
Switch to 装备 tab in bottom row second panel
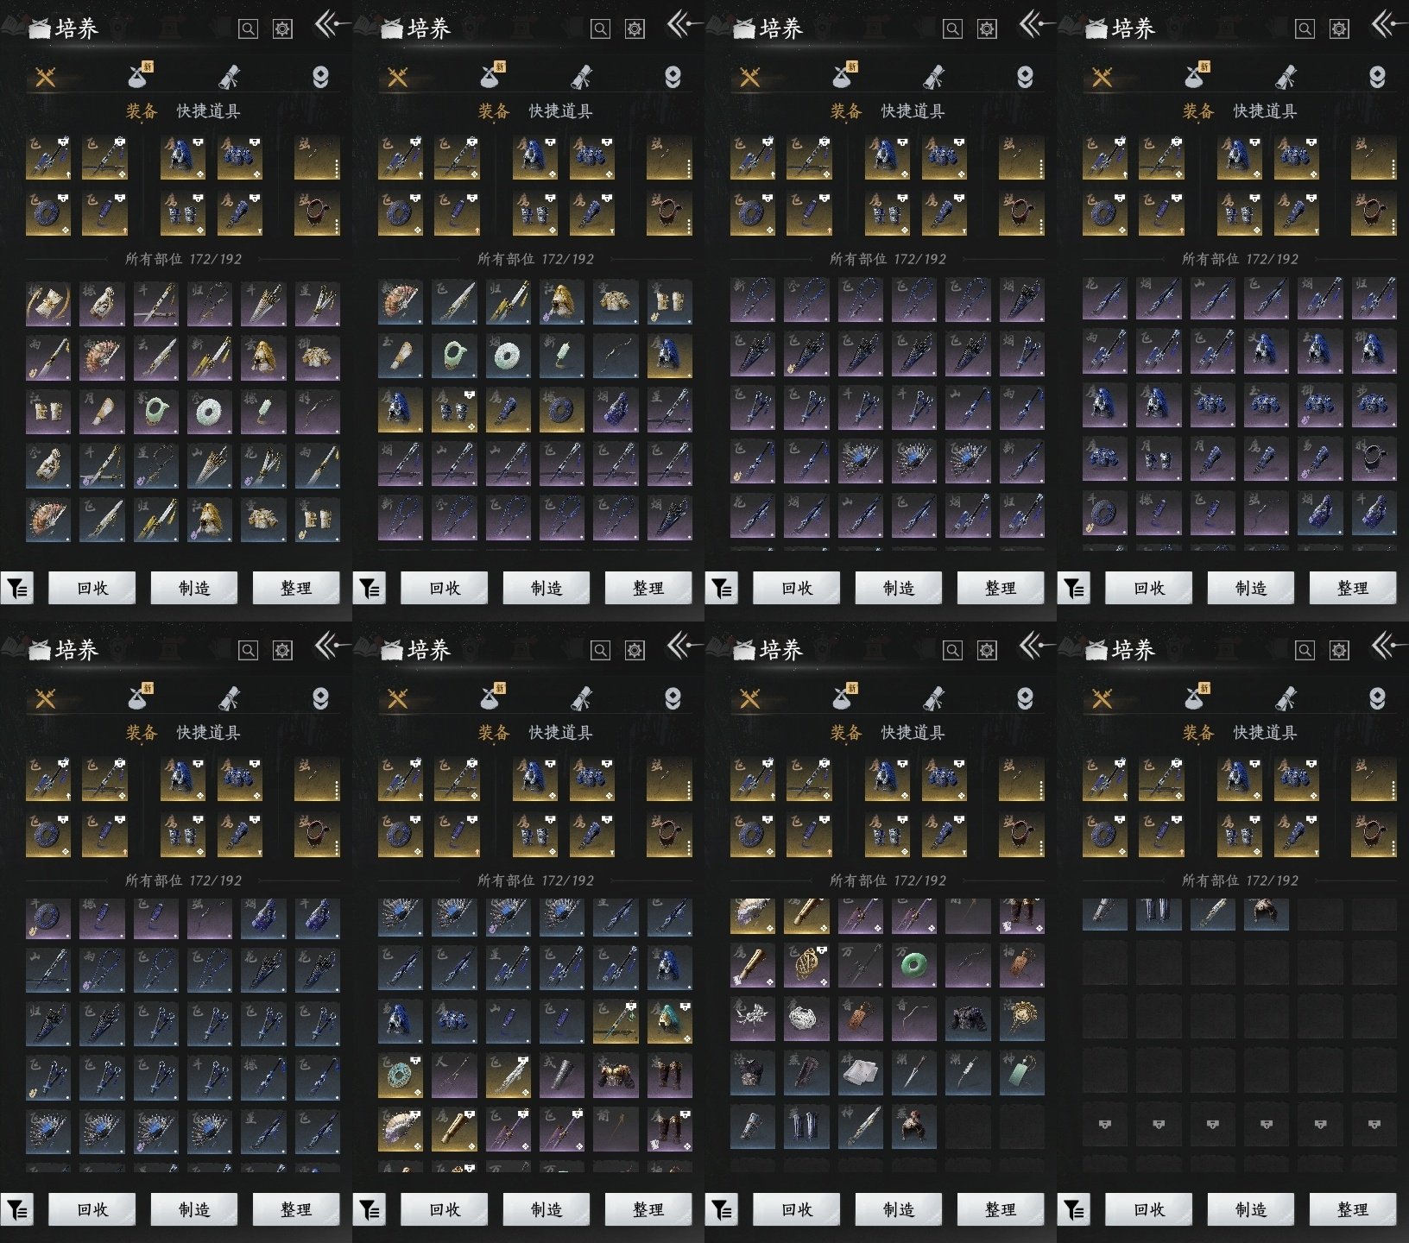(494, 733)
